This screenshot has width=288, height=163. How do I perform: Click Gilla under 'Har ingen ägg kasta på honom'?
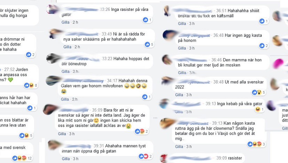182,48
